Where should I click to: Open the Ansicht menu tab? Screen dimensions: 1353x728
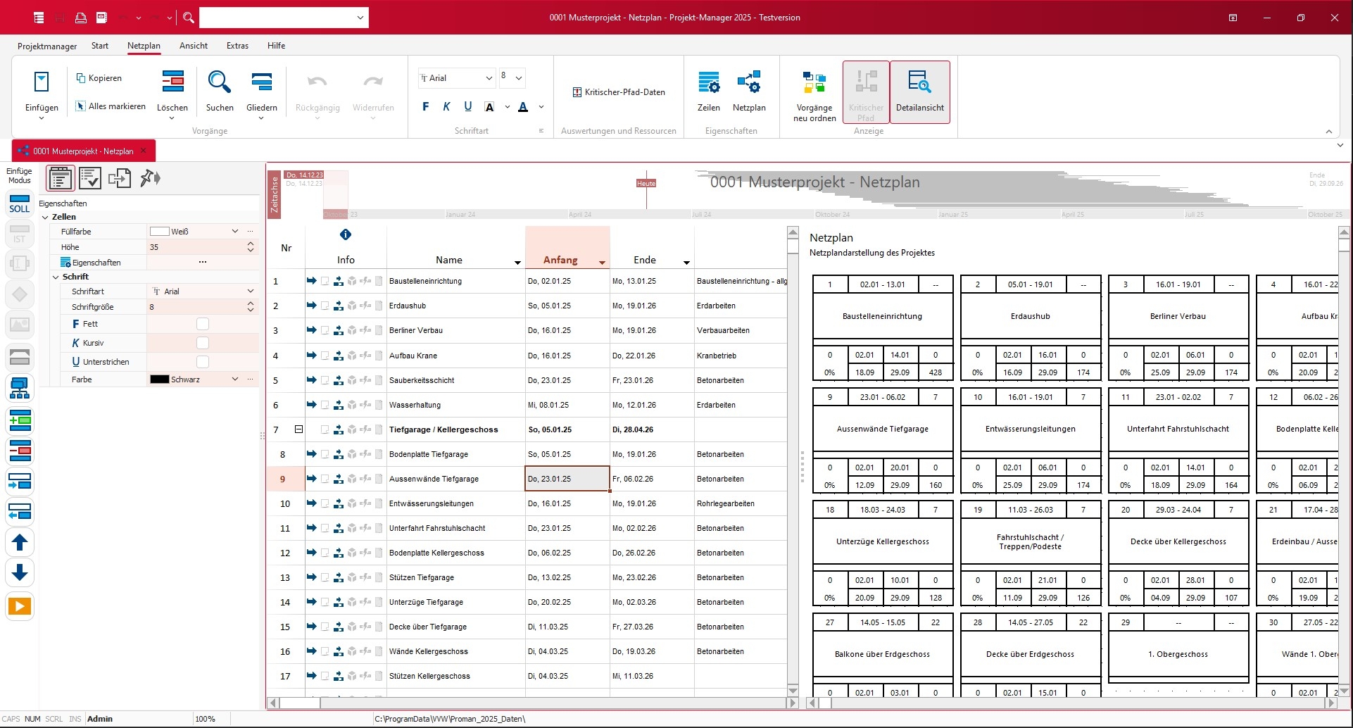pyautogui.click(x=193, y=46)
